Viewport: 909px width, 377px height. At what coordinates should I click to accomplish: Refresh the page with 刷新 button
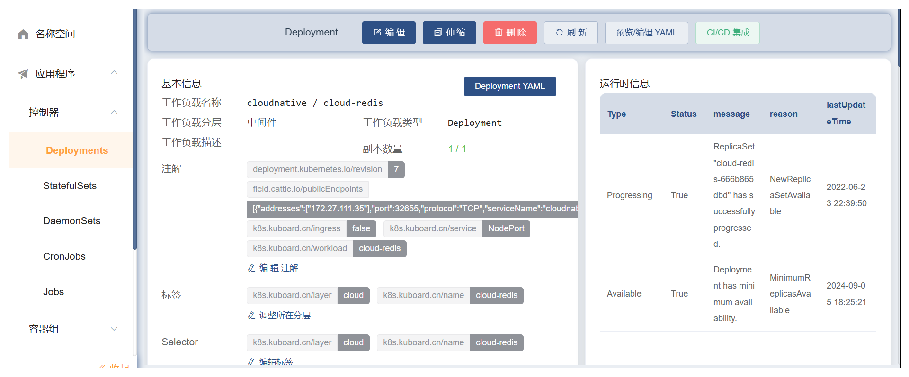(570, 33)
